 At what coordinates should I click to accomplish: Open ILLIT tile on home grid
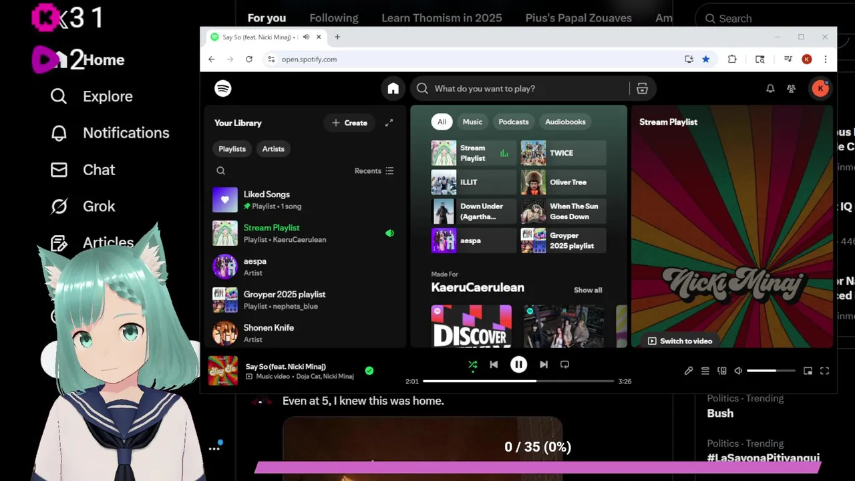474,182
